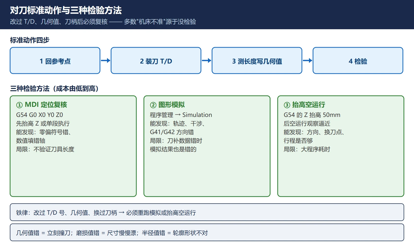Click the line 局限：不验证刀具长度
This screenshot has height=252, width=414.
tap(45, 149)
